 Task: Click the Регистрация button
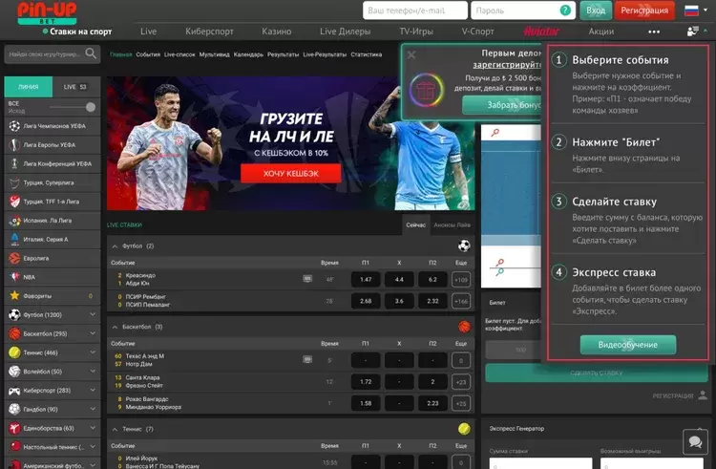tap(644, 11)
